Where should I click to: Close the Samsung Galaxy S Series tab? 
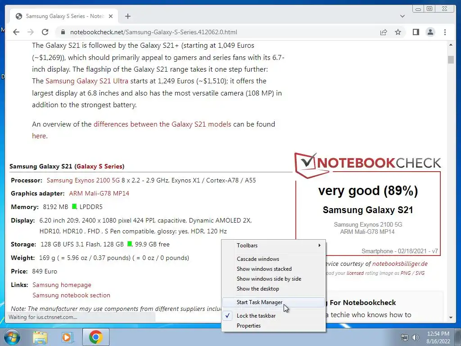point(111,16)
